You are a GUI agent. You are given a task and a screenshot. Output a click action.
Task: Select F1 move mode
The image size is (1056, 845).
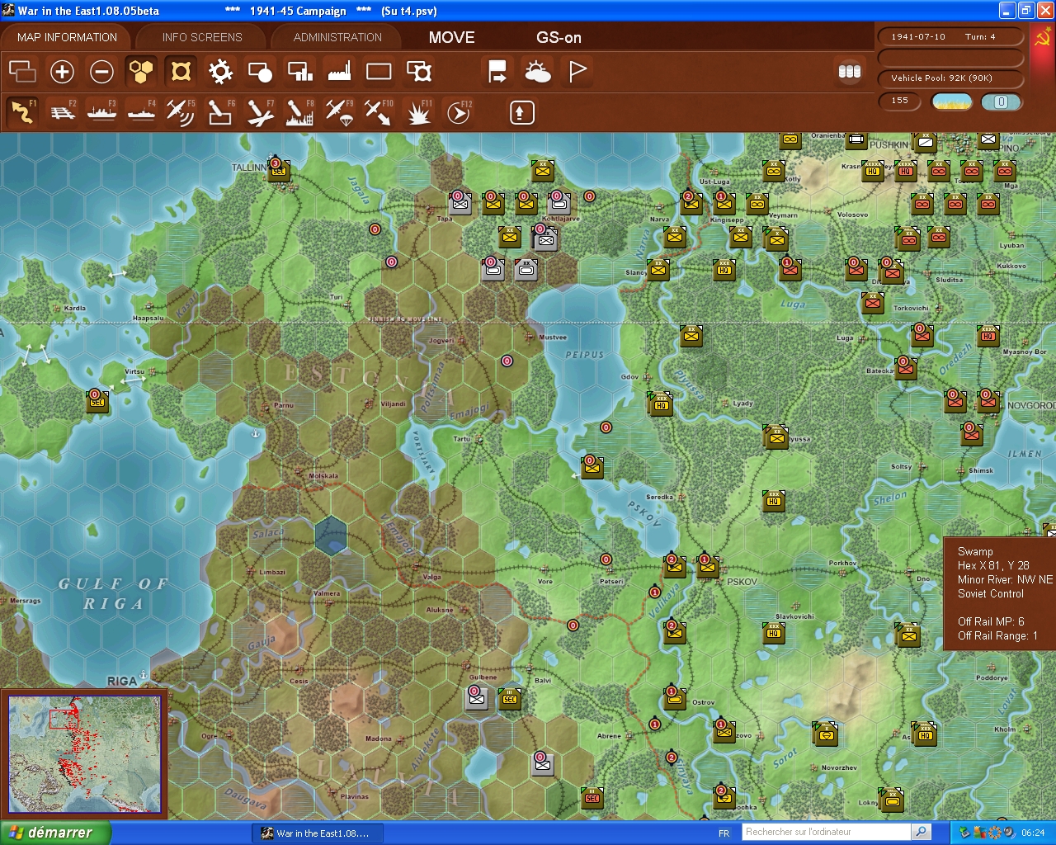tap(22, 112)
